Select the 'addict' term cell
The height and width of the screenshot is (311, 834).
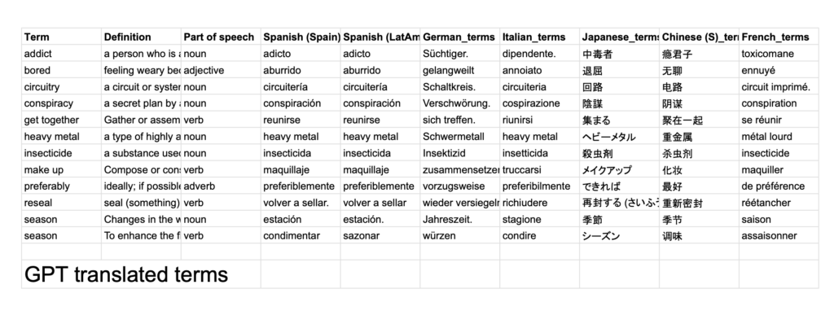[x=61, y=54]
